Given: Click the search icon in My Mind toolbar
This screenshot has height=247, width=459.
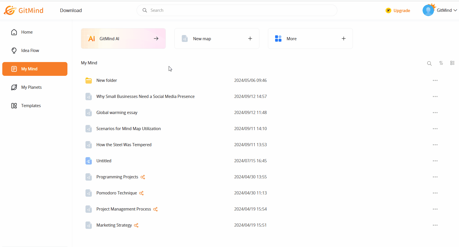Looking at the screenshot, I should [429, 63].
